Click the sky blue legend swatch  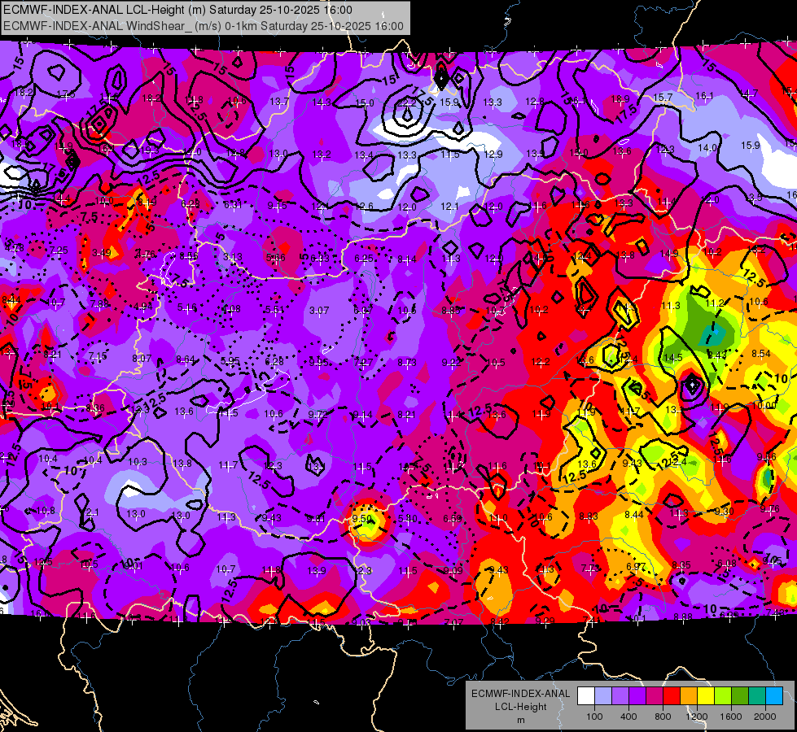[x=773, y=696]
